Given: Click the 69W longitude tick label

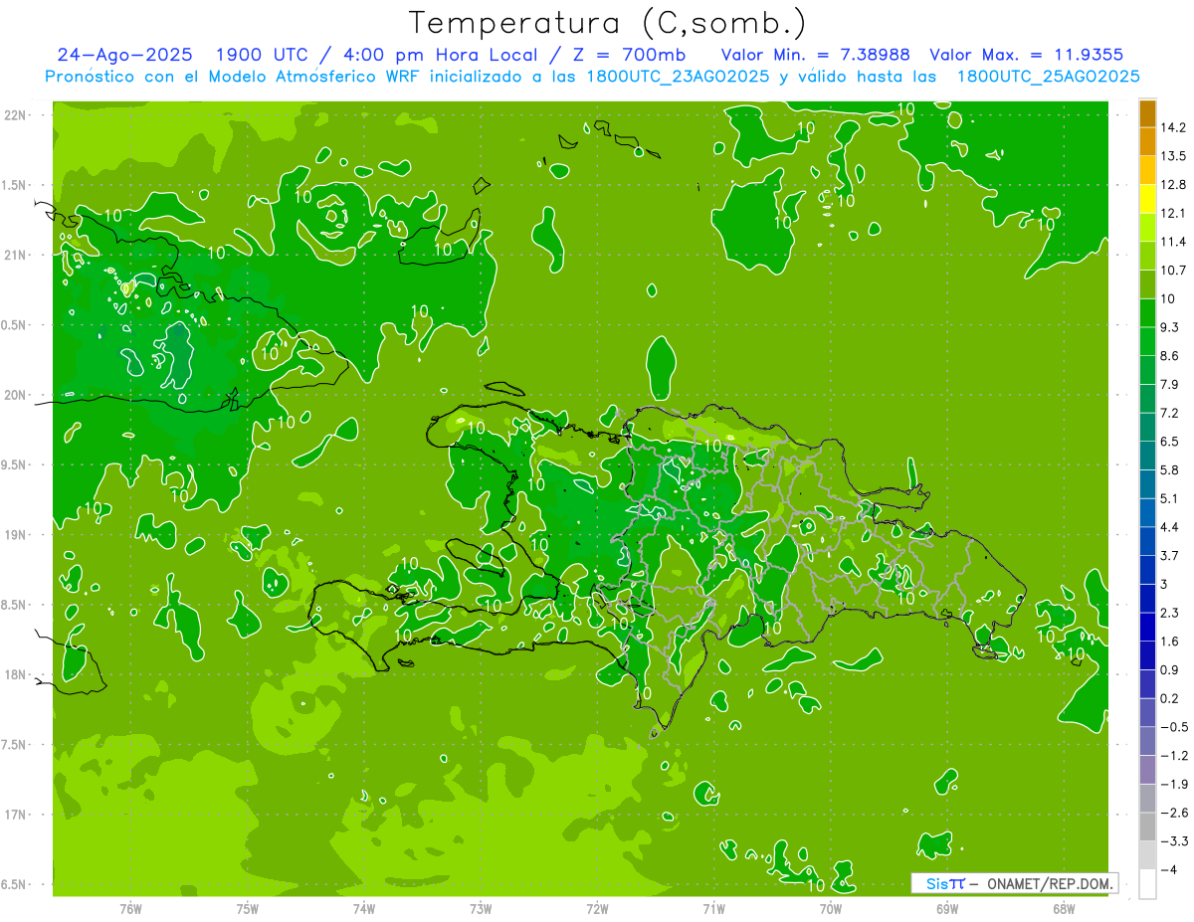Looking at the screenshot, I should pos(947,909).
